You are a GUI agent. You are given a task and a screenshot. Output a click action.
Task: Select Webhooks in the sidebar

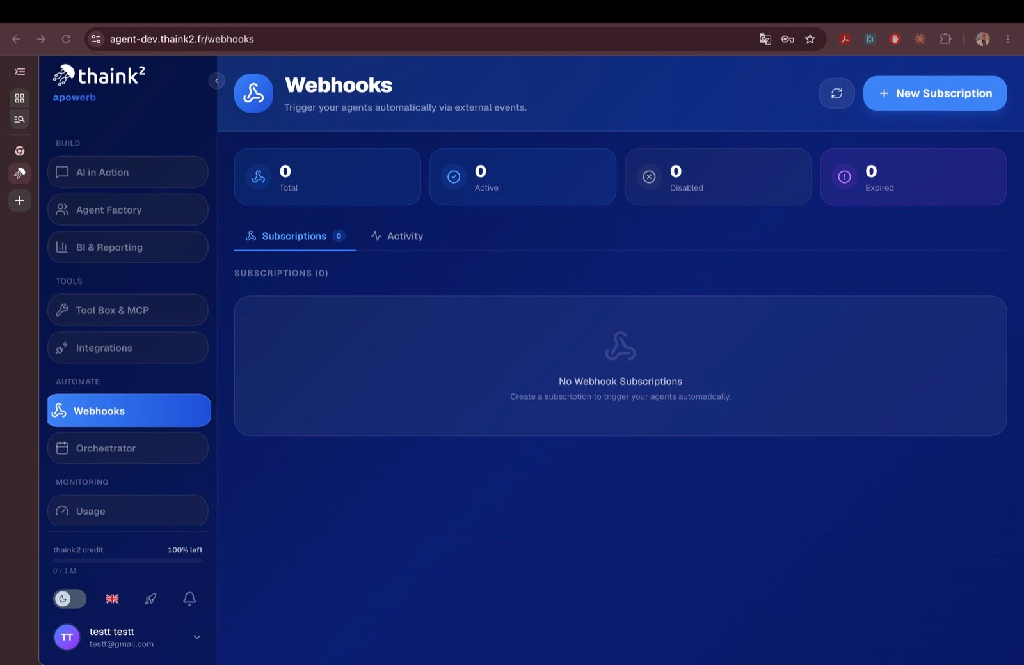pyautogui.click(x=129, y=411)
